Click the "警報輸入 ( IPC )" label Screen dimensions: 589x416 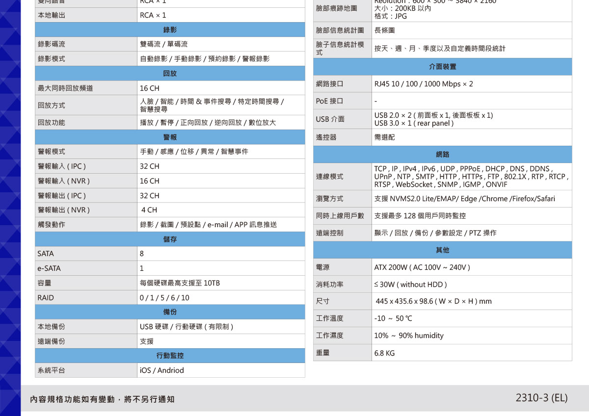(x=62, y=166)
